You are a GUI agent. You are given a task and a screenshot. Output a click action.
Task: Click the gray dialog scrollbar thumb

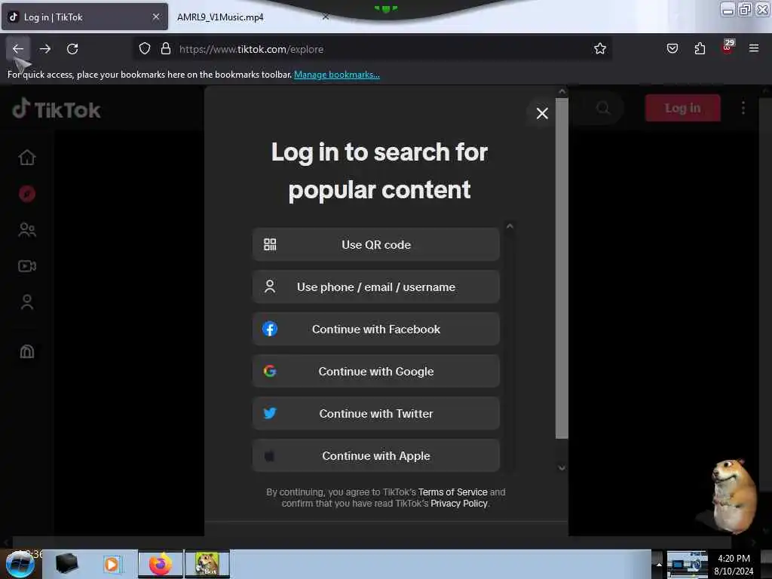pyautogui.click(x=562, y=268)
